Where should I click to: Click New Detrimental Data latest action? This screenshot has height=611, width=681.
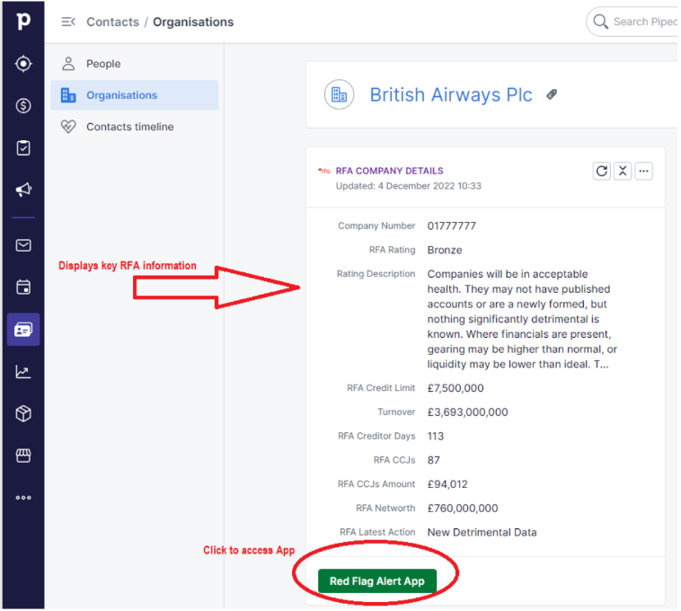482,533
